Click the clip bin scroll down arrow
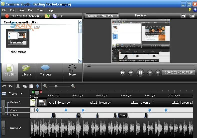Viewport: 197px width, 138px height. click(80, 61)
